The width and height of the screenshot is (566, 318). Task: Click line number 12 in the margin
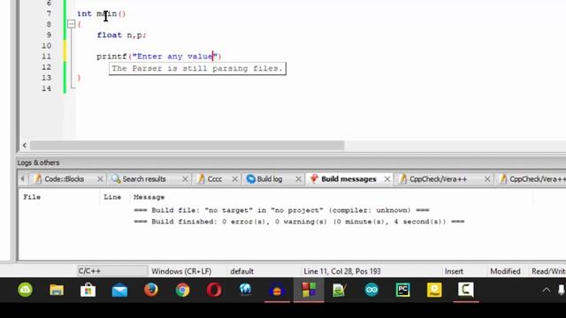(47, 67)
